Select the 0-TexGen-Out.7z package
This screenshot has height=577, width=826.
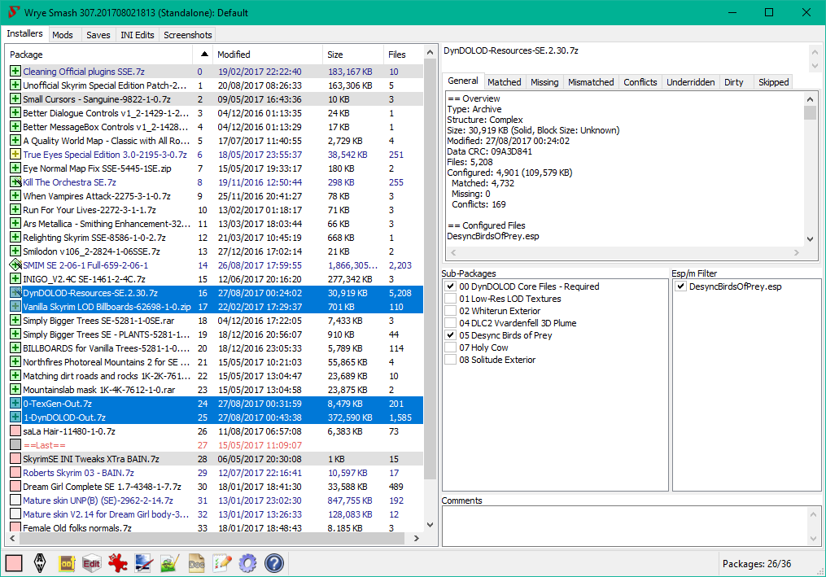[214, 404]
